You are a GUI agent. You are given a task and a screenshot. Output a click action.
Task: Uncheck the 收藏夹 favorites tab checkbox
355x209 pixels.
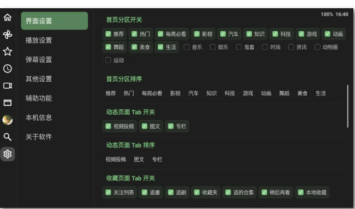(197, 192)
